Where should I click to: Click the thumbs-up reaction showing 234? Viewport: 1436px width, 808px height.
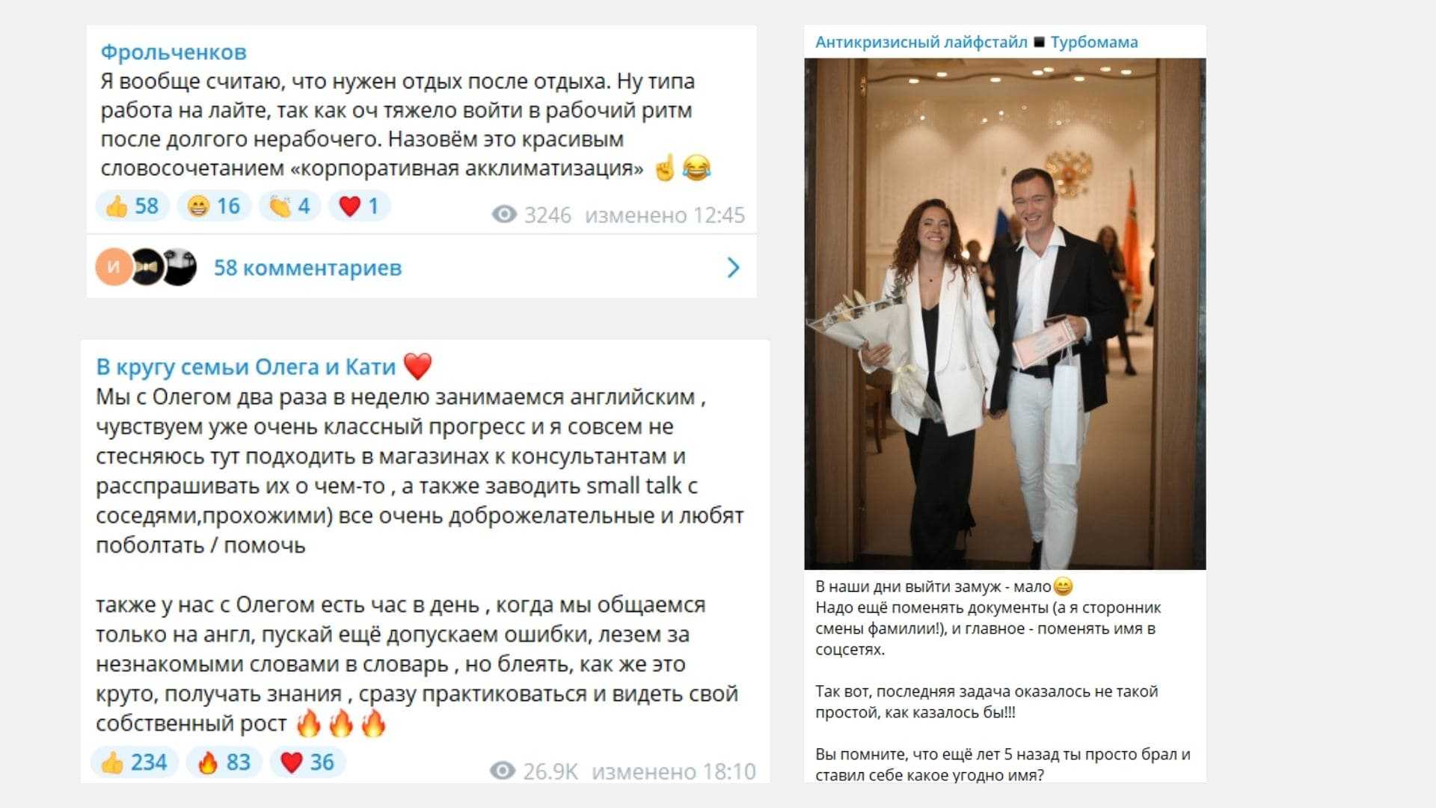tap(135, 762)
